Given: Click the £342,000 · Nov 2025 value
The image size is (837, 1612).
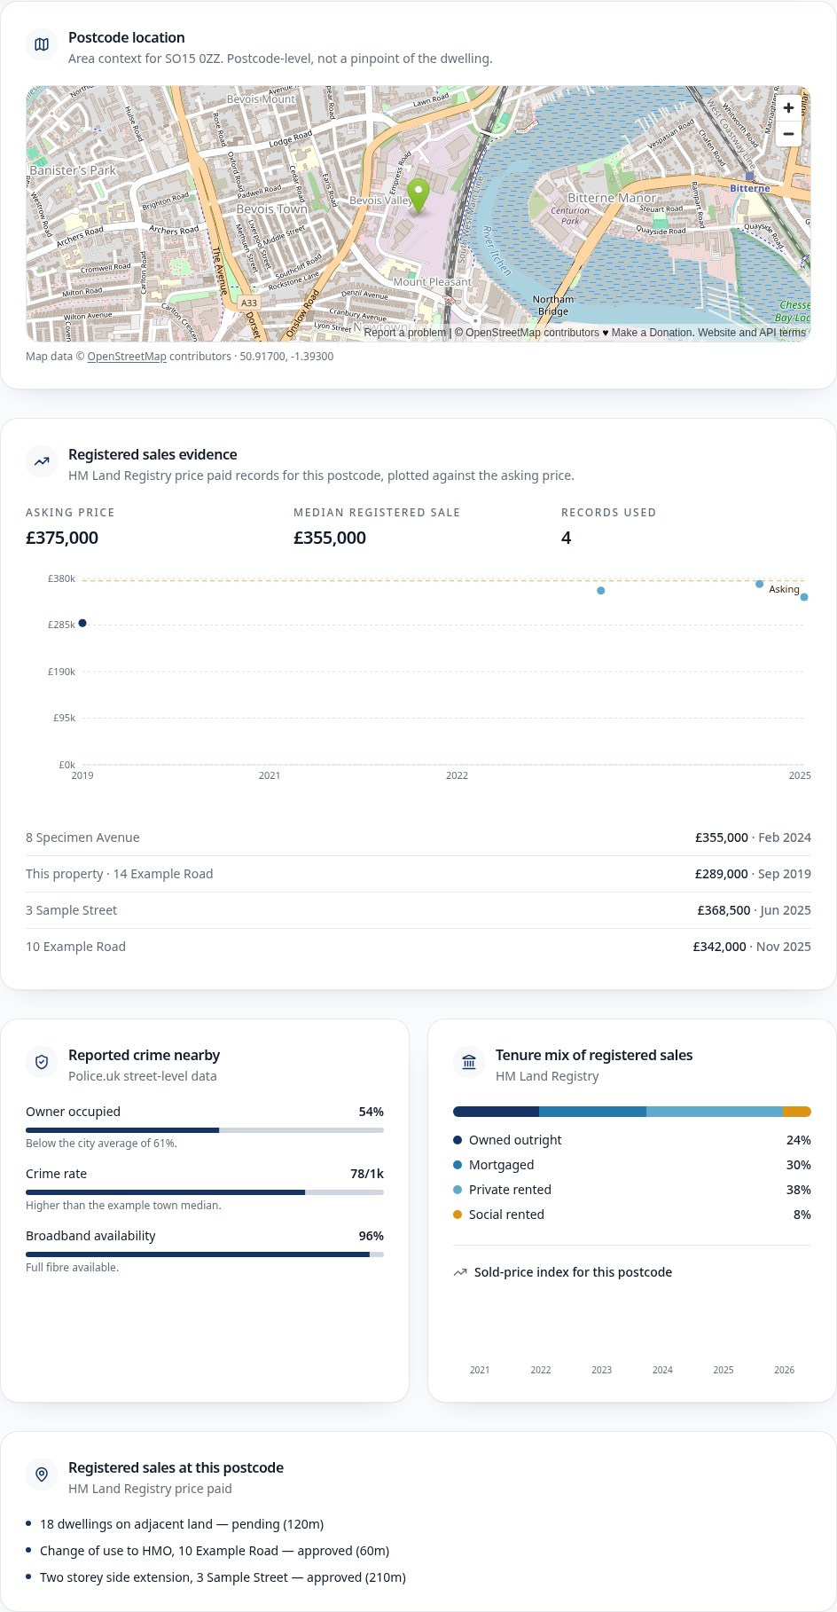Looking at the screenshot, I should click(752, 947).
